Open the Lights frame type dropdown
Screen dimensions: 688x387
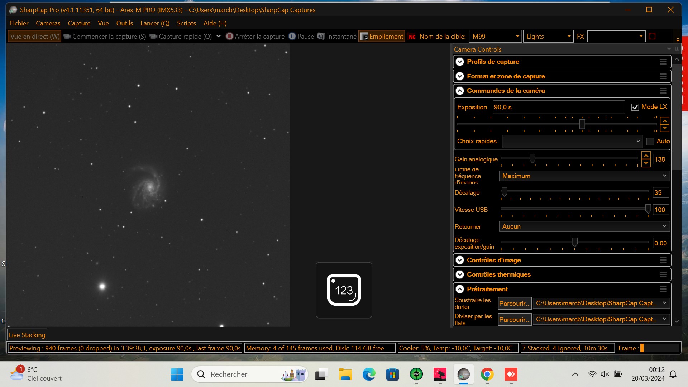(548, 37)
